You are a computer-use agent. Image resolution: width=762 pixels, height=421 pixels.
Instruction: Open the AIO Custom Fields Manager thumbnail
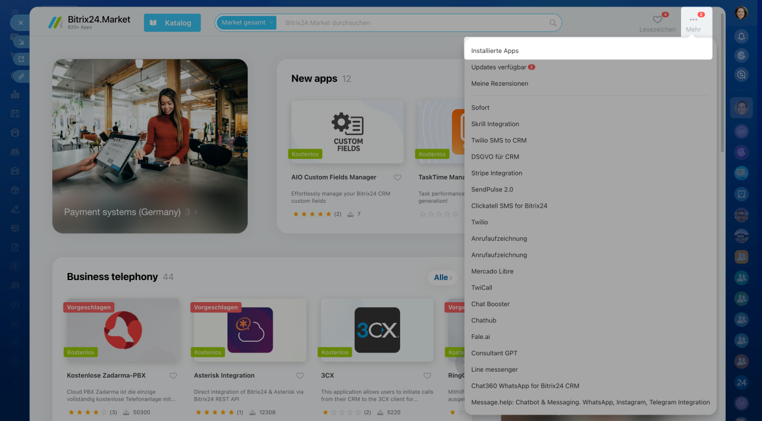tap(347, 131)
